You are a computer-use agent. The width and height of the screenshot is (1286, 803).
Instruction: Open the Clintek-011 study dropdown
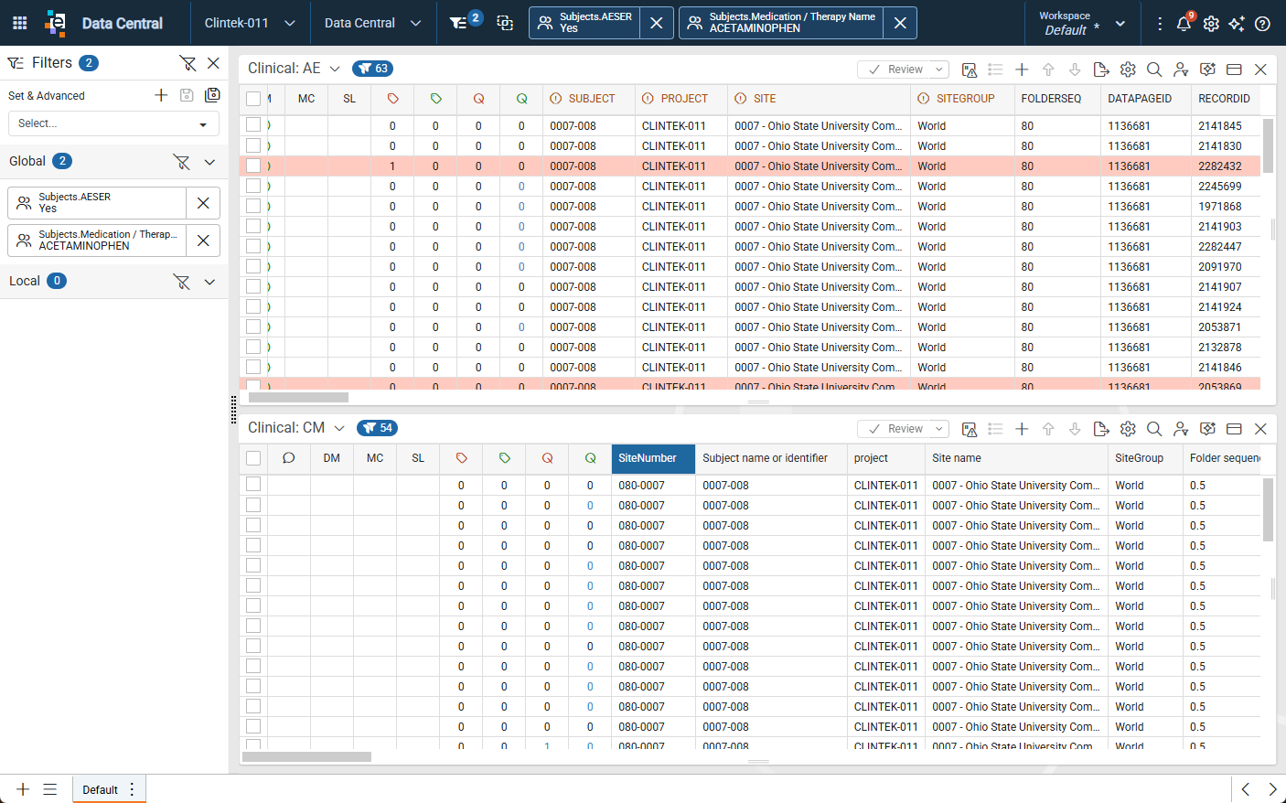(x=250, y=23)
